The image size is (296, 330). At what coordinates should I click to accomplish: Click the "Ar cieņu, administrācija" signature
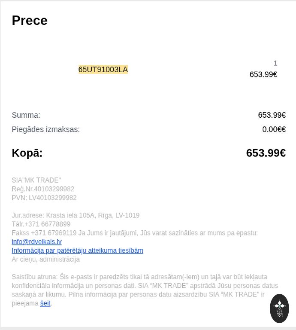[x=45, y=260]
